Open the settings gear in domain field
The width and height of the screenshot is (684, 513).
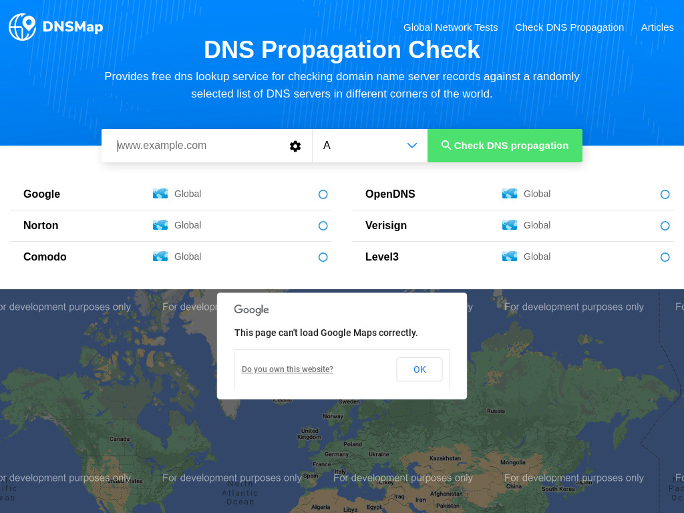(x=295, y=146)
